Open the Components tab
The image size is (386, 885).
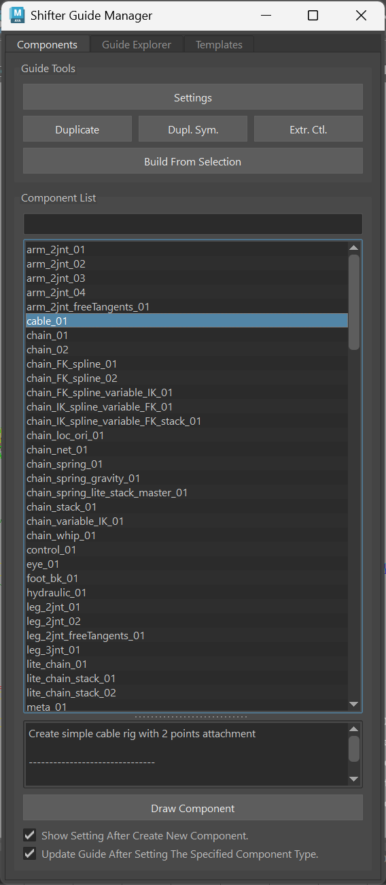(x=48, y=45)
